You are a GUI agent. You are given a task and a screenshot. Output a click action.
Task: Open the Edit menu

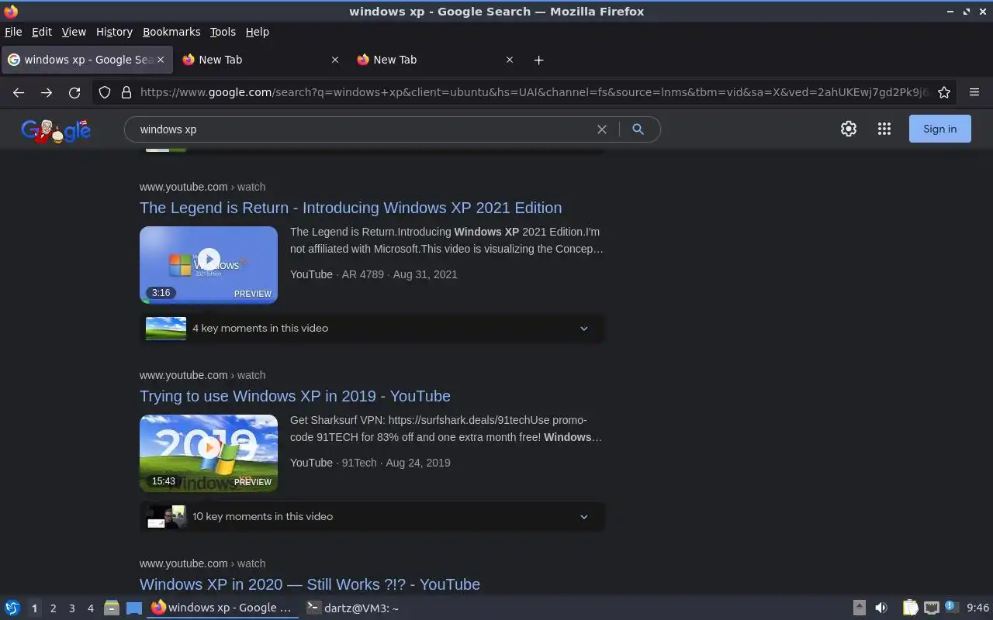(42, 32)
